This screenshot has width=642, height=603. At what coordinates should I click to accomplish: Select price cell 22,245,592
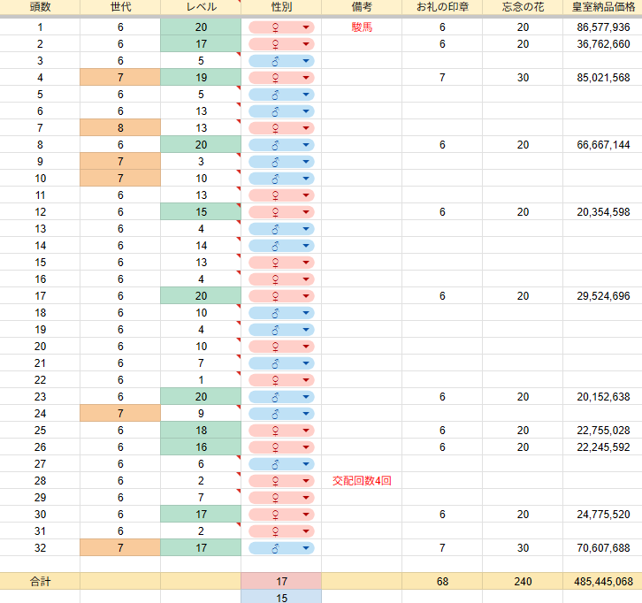pos(603,447)
